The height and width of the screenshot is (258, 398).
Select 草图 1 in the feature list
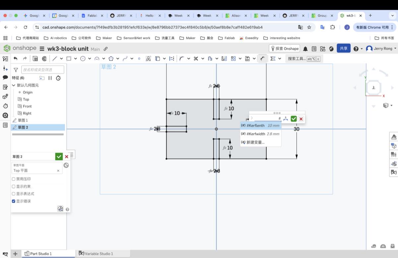coord(23,120)
